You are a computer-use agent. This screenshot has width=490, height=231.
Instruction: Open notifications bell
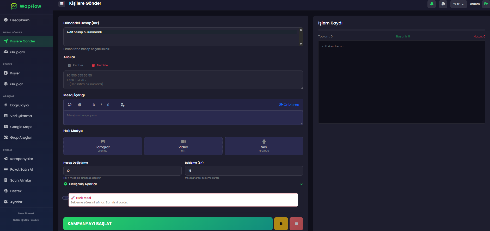pos(432,4)
